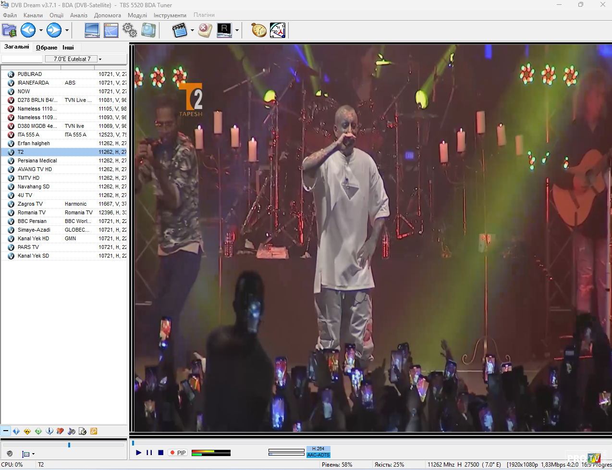Click the blue monitor display icon
Screen dimensions: 612x470
[x=92, y=30]
